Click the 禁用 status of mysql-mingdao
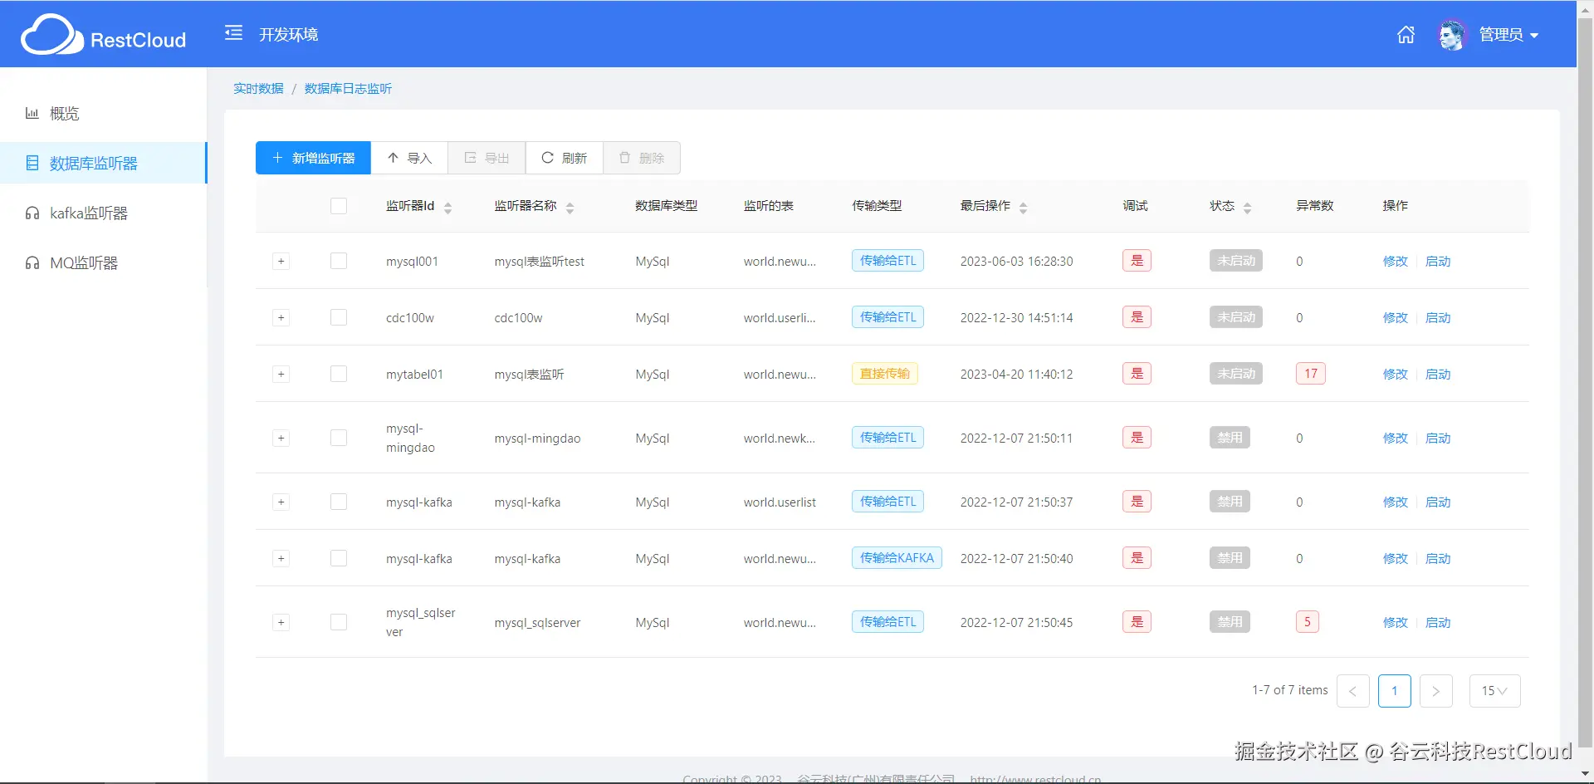This screenshot has height=784, width=1594. 1230,438
